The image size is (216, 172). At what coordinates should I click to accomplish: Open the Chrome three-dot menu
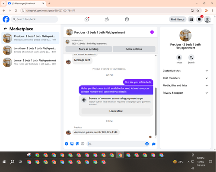tap(212, 11)
